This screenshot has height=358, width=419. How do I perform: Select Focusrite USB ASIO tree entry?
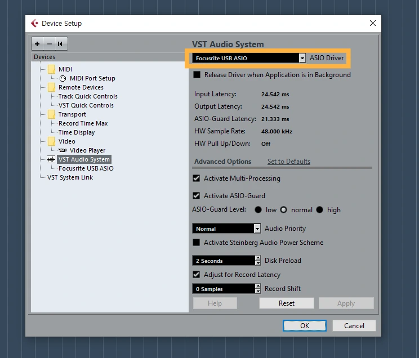(86, 168)
